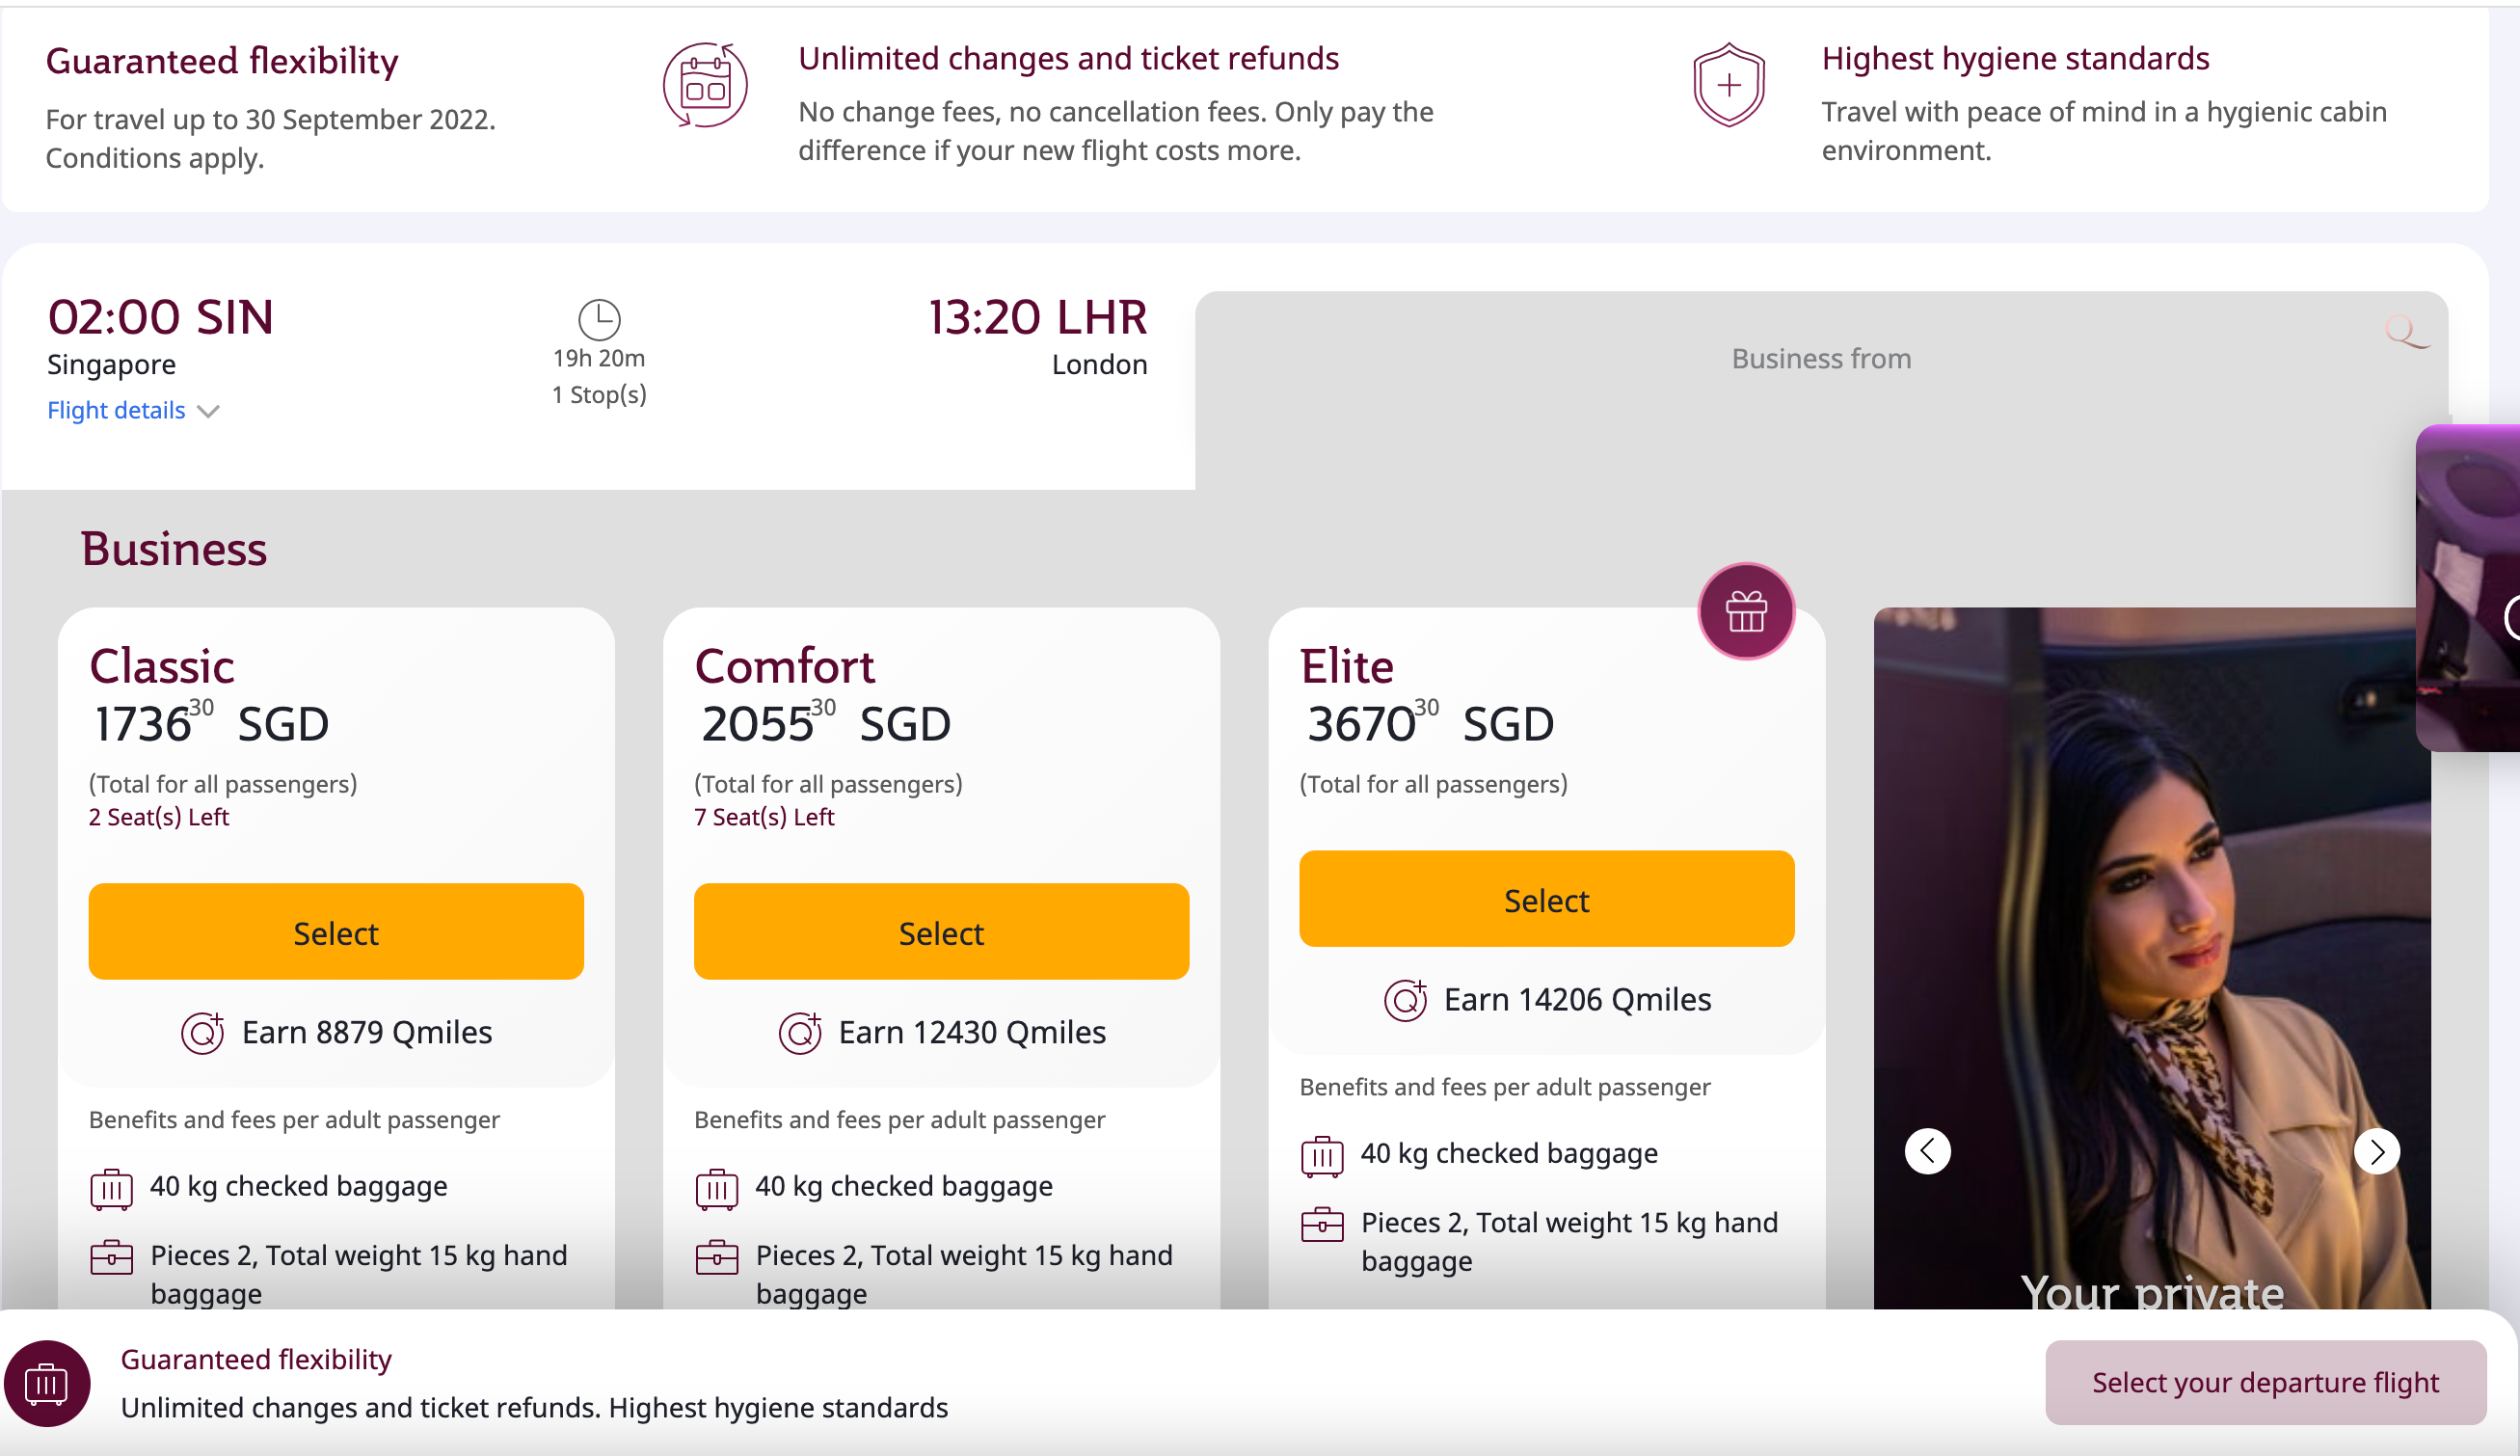Select the Comfort fare for 2055 SGD
The width and height of the screenshot is (2520, 1456).
[940, 931]
